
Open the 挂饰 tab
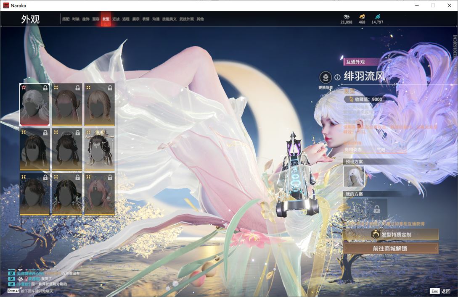pos(86,19)
